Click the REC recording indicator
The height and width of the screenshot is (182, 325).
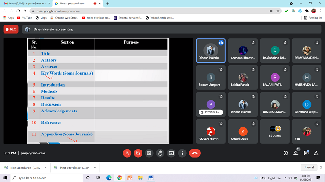11,29
